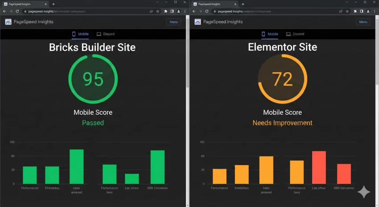Go forward in the left browser window
This screenshot has width=379, height=207.
[x=11, y=11]
